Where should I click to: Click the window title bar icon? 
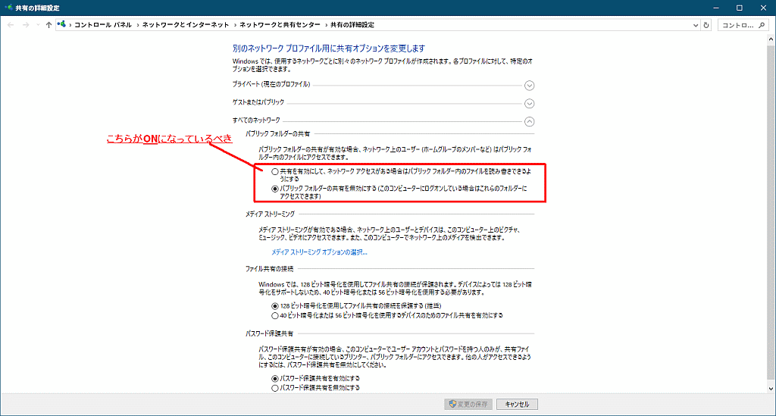(x=8, y=8)
